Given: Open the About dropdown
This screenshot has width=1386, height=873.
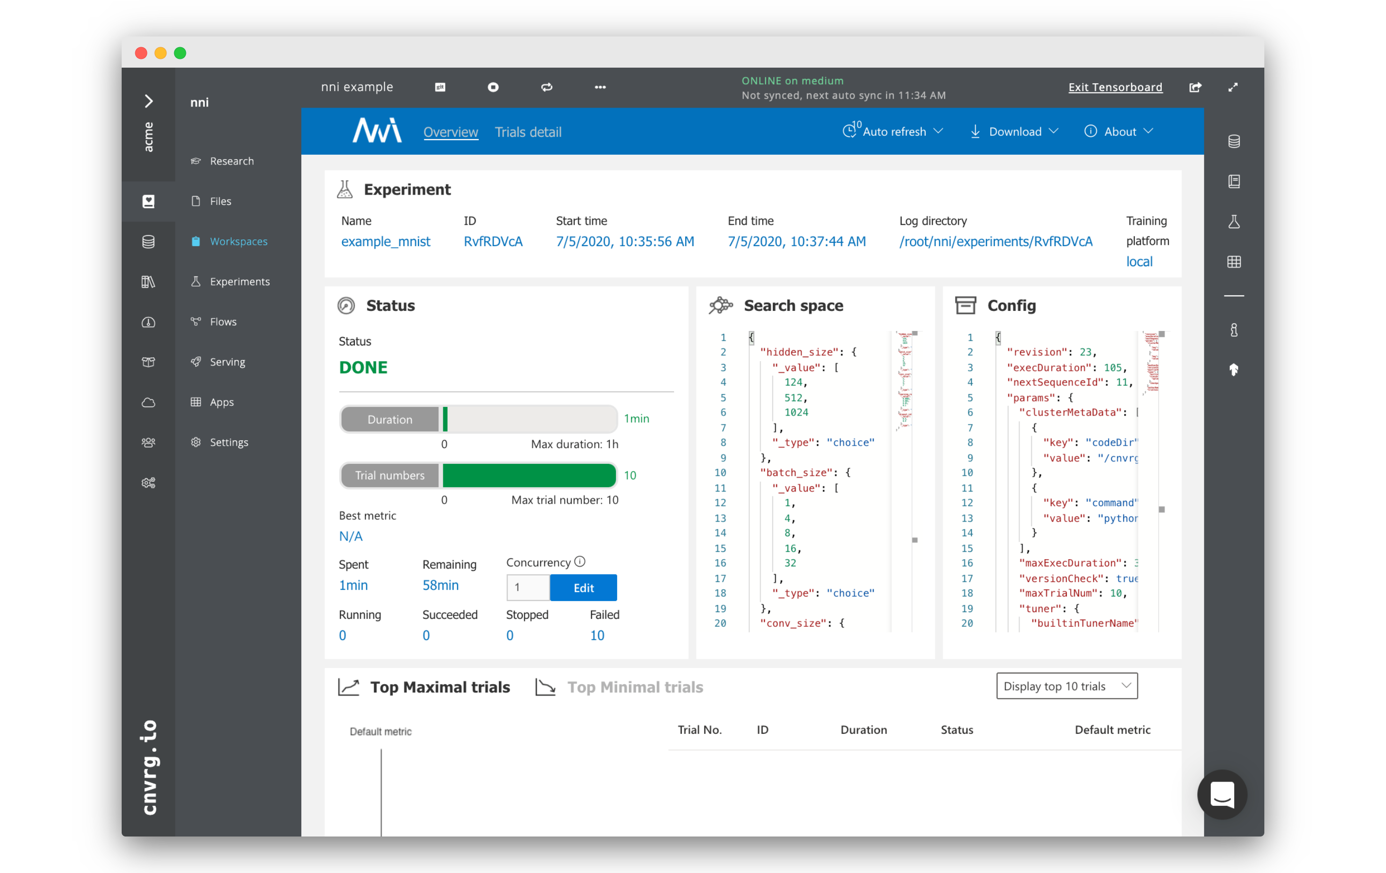Looking at the screenshot, I should point(1119,131).
